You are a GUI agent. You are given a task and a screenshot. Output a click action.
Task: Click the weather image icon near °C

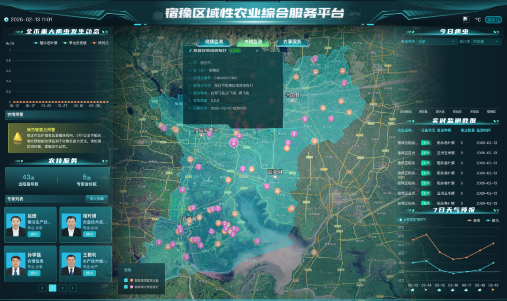pos(466,19)
